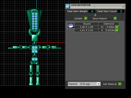Click the Total Gem Weight value .08

(92, 11)
